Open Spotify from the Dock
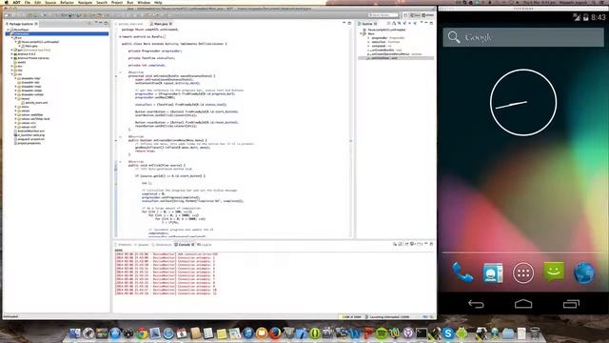Viewport: 609px width, 343px height. (382, 333)
